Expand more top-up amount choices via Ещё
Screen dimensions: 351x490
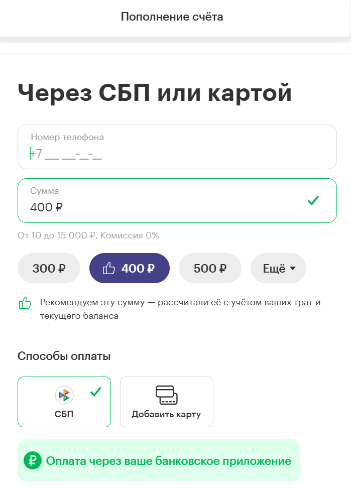[x=278, y=268]
